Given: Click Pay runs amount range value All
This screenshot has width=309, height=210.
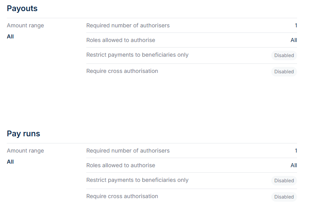Looking at the screenshot, I should tap(10, 162).
